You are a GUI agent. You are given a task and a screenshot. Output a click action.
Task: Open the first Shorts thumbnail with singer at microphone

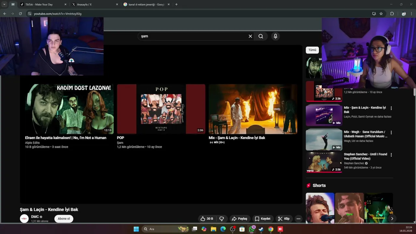tap(320, 208)
